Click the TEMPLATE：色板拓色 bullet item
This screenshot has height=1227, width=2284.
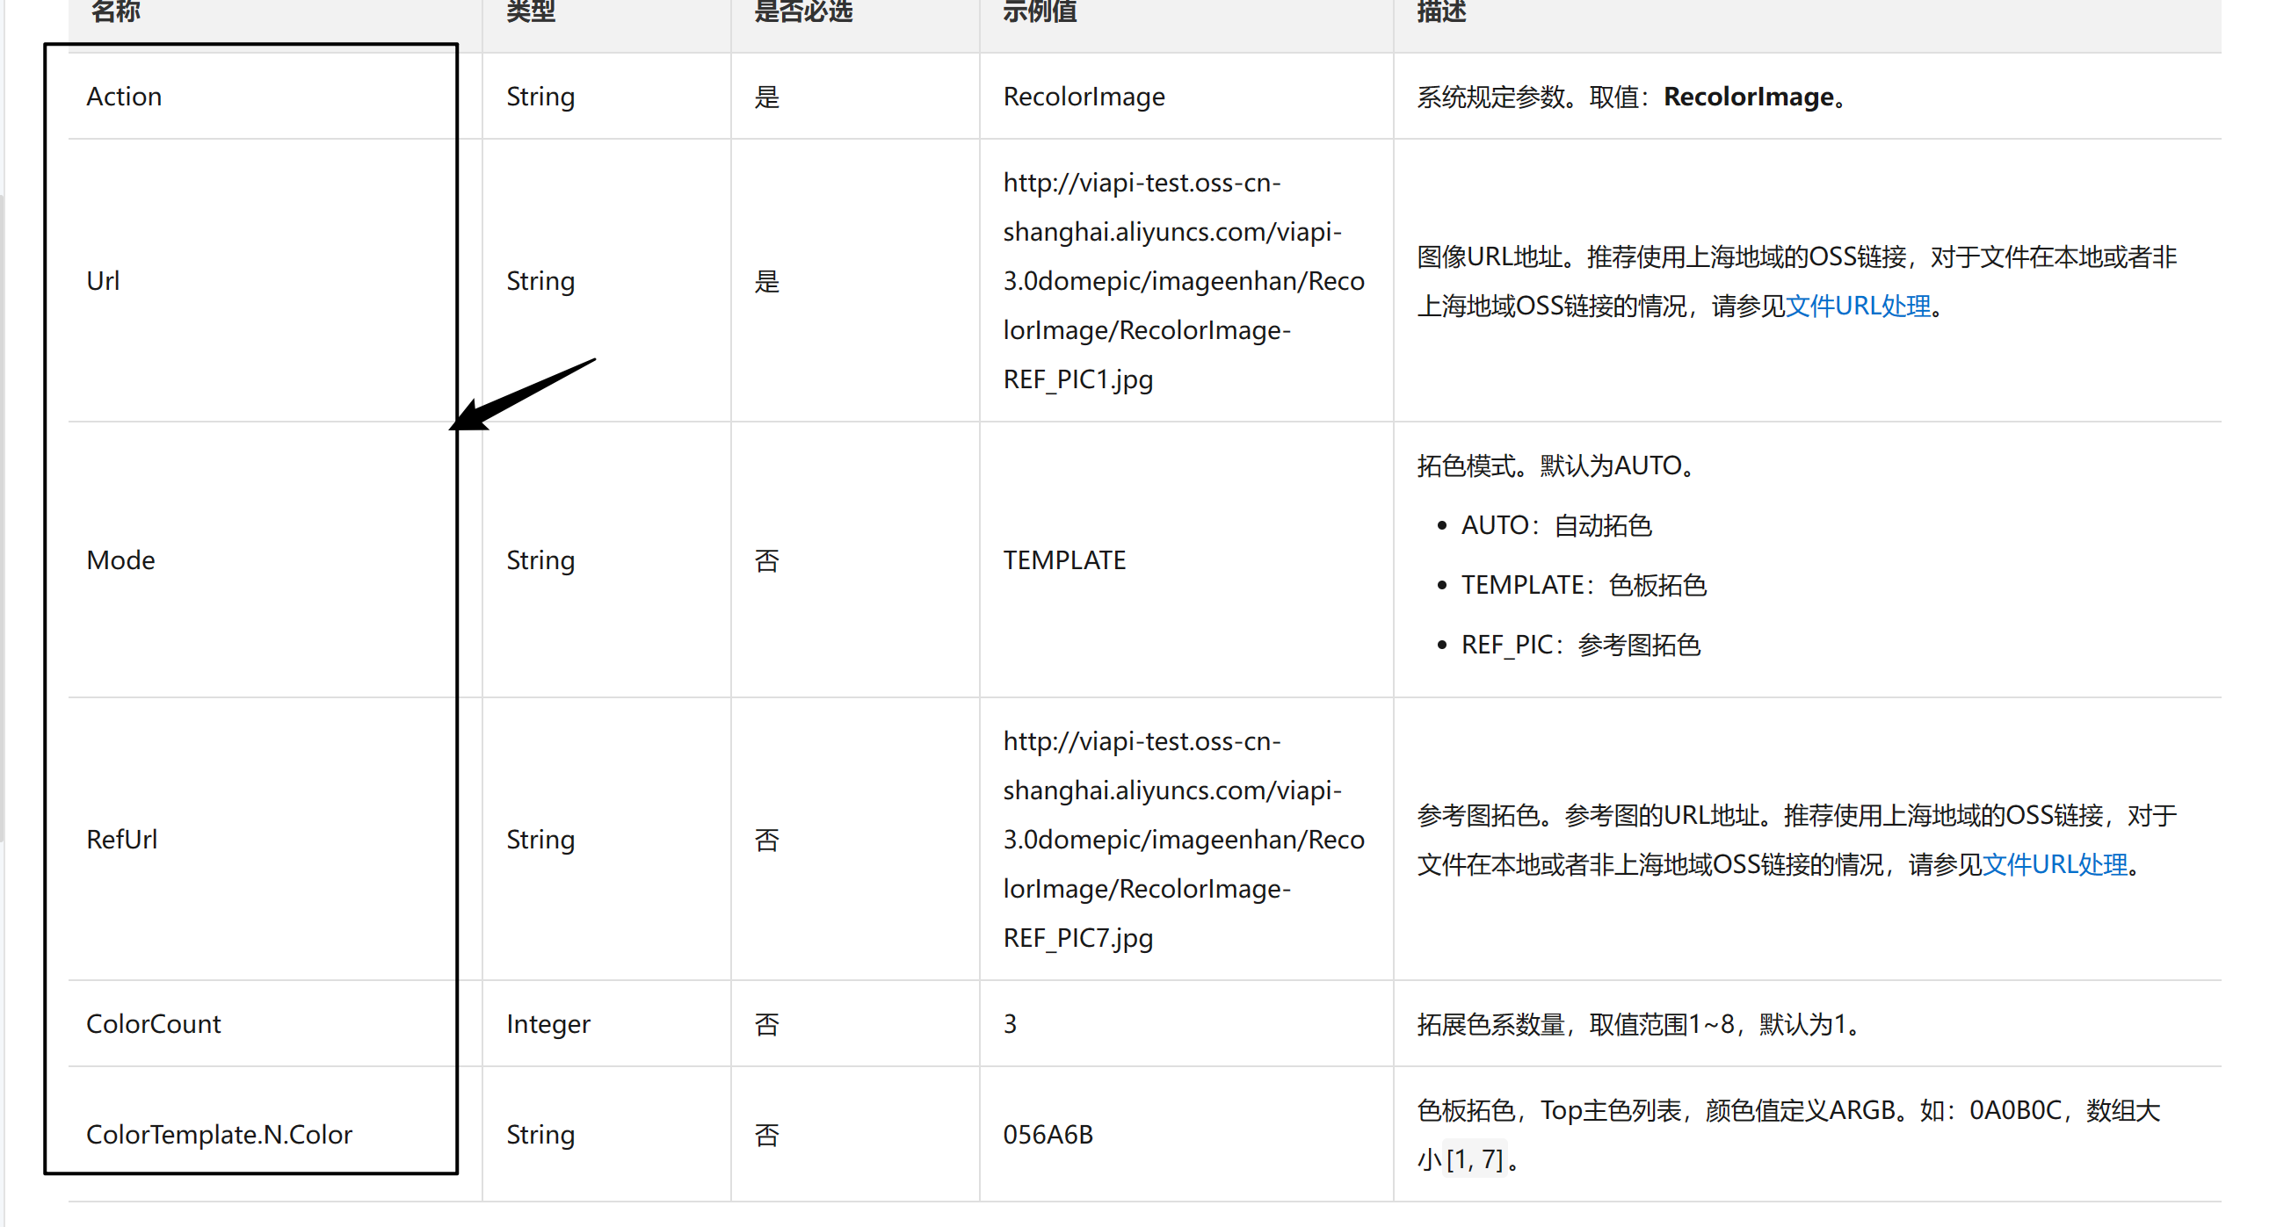click(x=1584, y=585)
